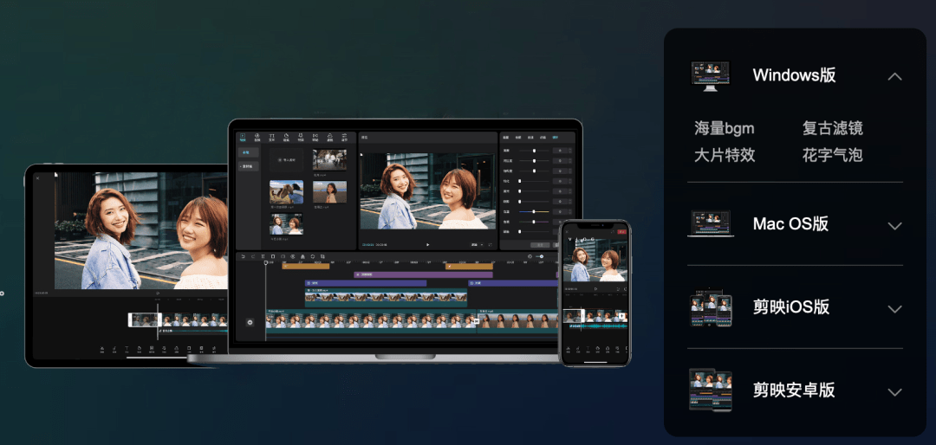The image size is (936, 445).
Task: Play the preview in the laptop editor
Action: (x=427, y=244)
